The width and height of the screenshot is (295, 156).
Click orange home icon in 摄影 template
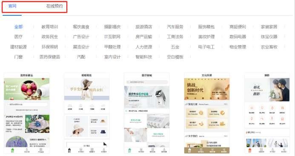pyautogui.click(x=250, y=150)
